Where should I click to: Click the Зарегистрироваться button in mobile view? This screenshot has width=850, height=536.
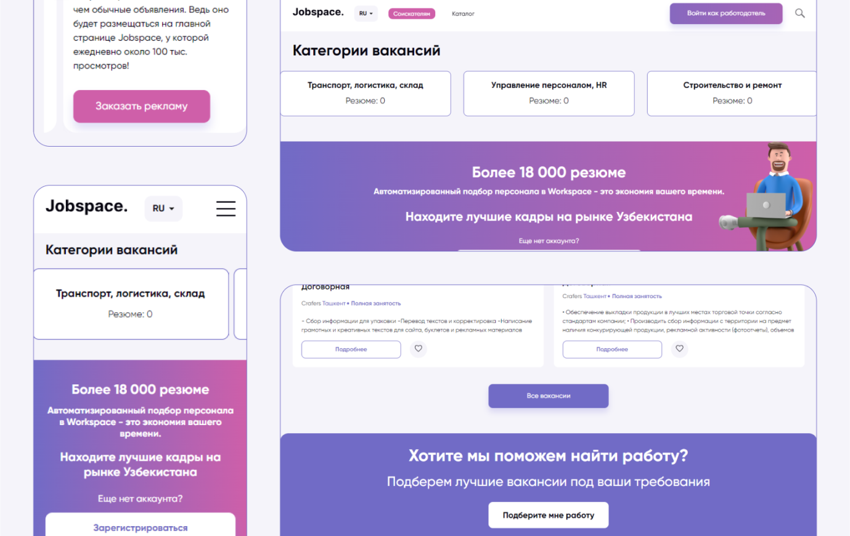point(141,526)
